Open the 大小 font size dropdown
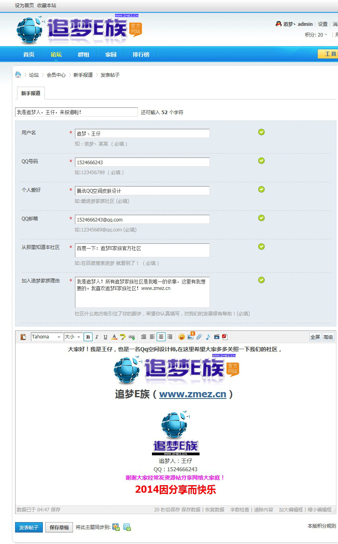Image resolution: width=338 pixels, height=544 pixels. (x=73, y=337)
